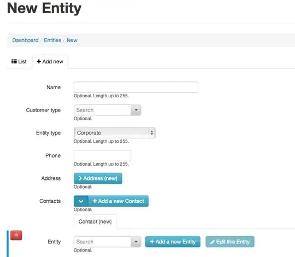This screenshot has height=257, width=295.
Task: Switch to the List tab
Action: tap(19, 62)
